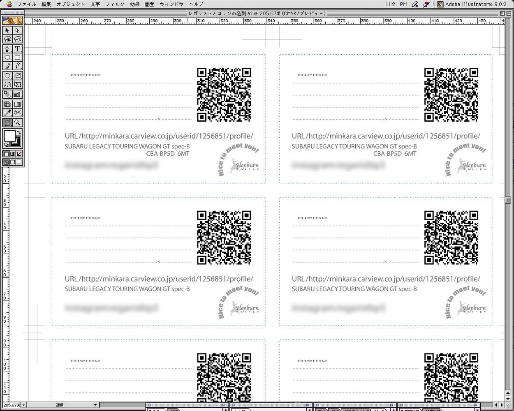Image resolution: width=514 pixels, height=411 pixels.
Task: Open the zoom percentage popup arrow
Action: 23,405
